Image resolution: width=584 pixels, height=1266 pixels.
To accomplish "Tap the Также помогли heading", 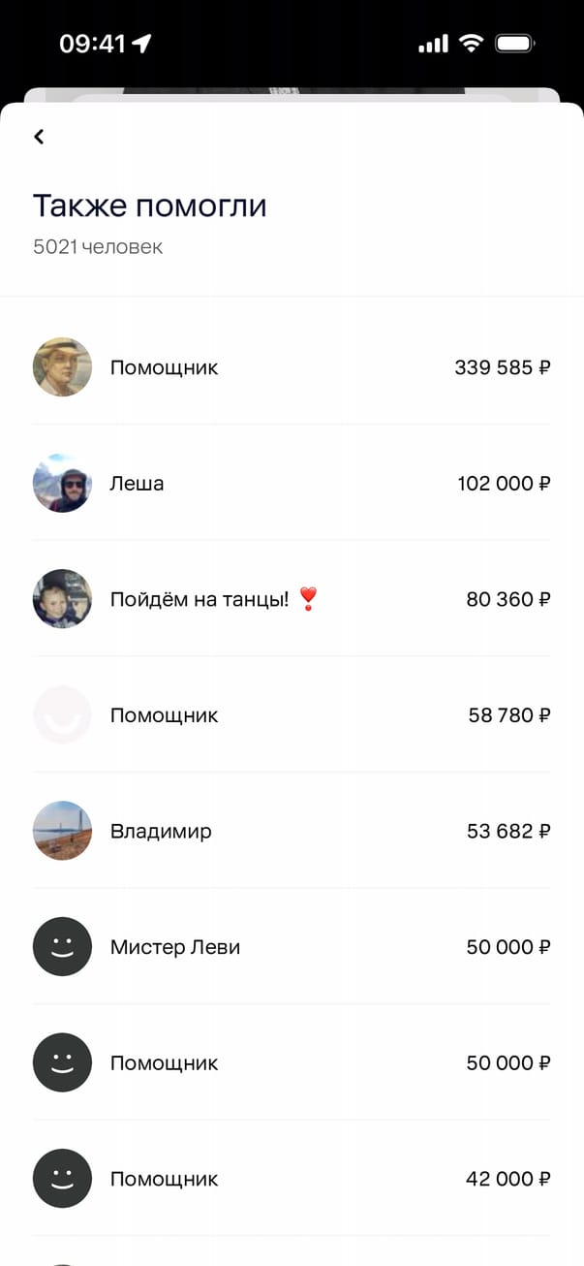I will tap(150, 206).
